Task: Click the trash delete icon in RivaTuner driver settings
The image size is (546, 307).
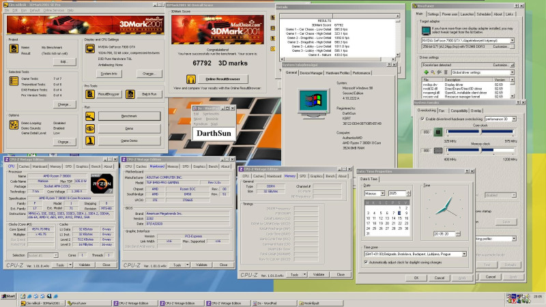Action: (x=446, y=72)
